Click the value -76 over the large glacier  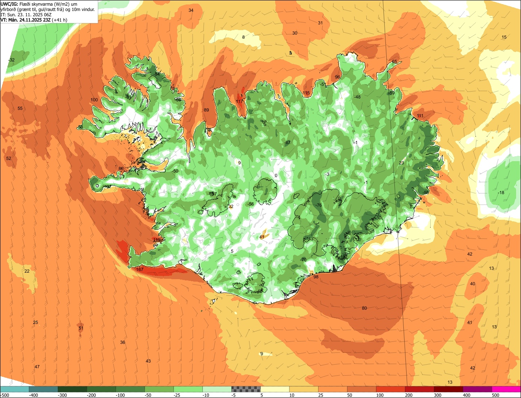(319, 205)
